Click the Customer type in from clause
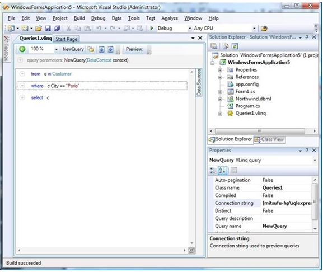Viewport: 323px width, 272px height. click(x=62, y=74)
